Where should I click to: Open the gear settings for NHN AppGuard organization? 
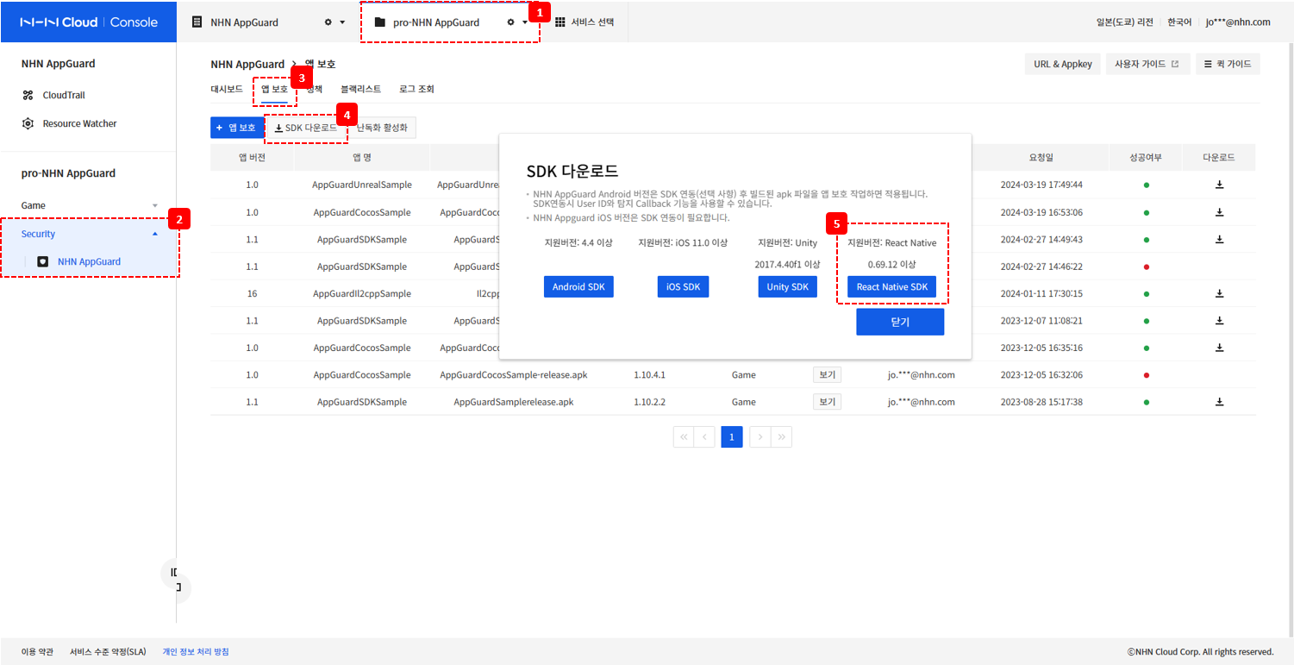tap(328, 22)
